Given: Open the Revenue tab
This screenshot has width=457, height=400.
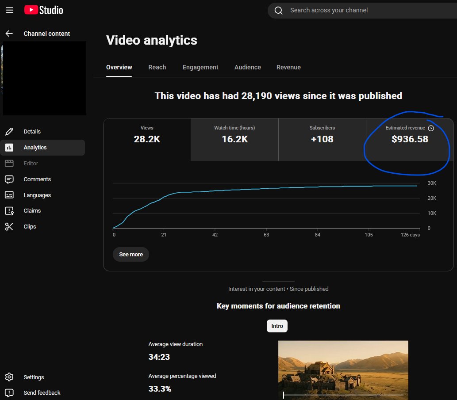Looking at the screenshot, I should 288,67.
